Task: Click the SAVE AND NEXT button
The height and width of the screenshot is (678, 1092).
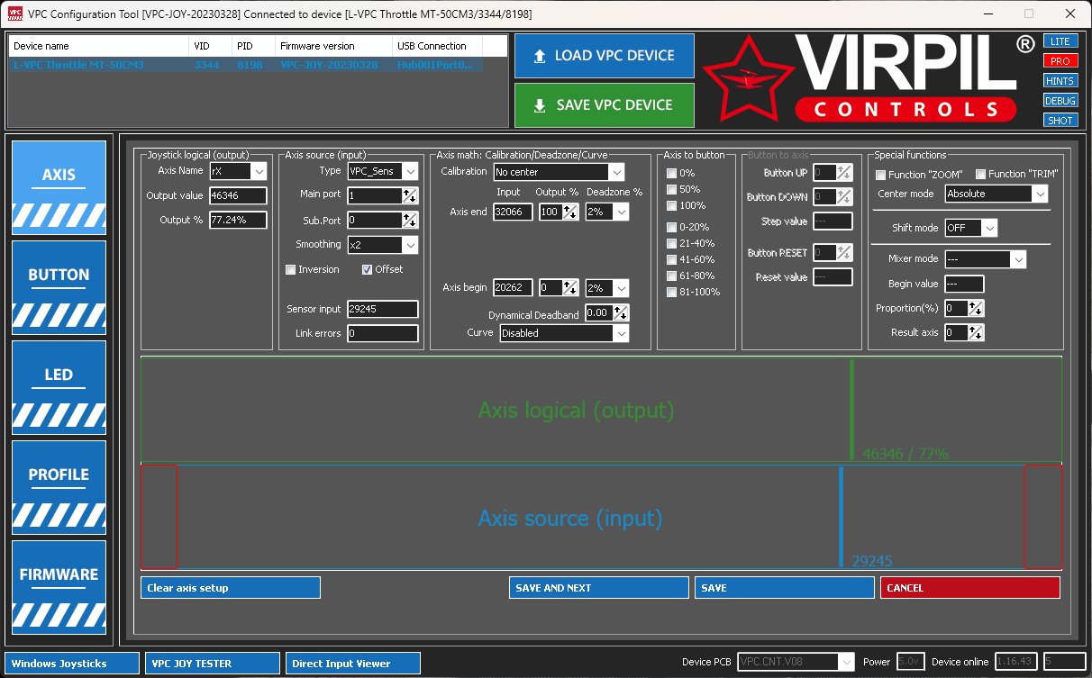Action: coord(599,588)
